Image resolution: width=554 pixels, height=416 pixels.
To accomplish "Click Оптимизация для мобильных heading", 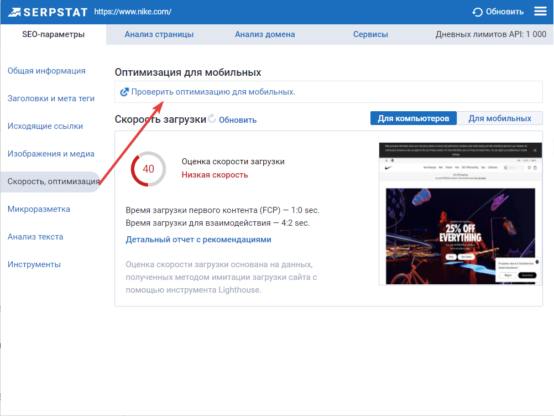I will click(188, 72).
